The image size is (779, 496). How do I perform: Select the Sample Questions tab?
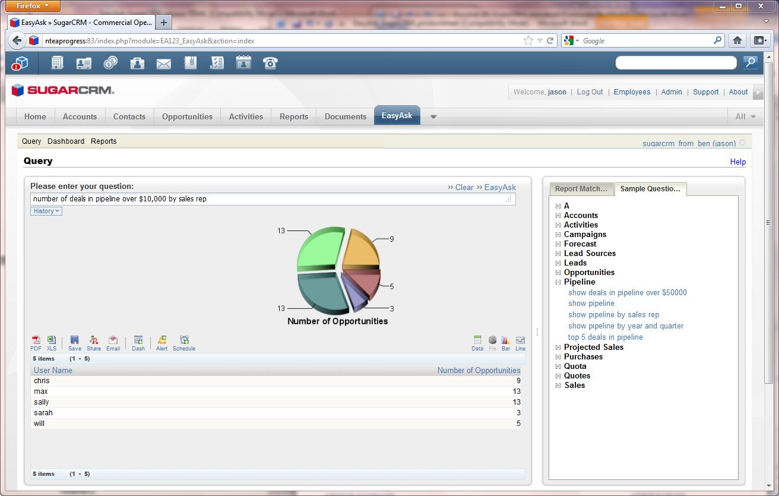click(650, 189)
